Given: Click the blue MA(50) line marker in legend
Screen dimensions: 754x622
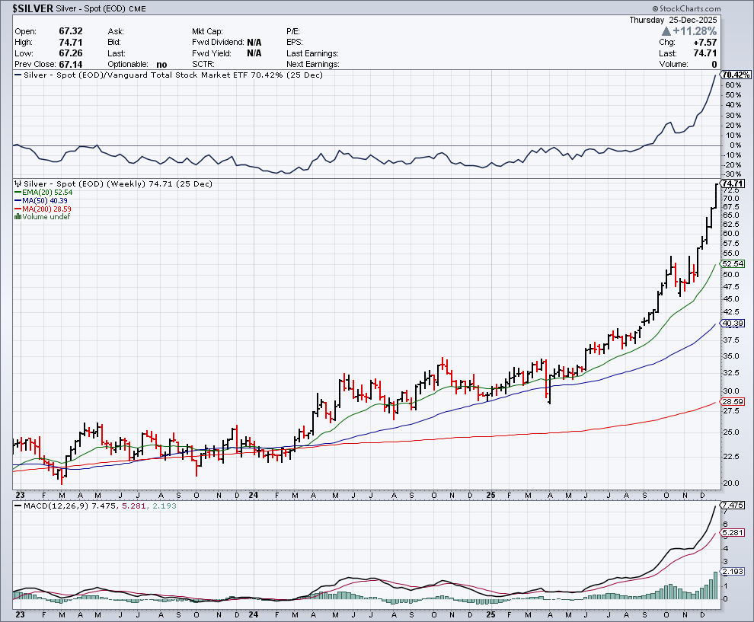Looking at the screenshot, I should (18, 201).
